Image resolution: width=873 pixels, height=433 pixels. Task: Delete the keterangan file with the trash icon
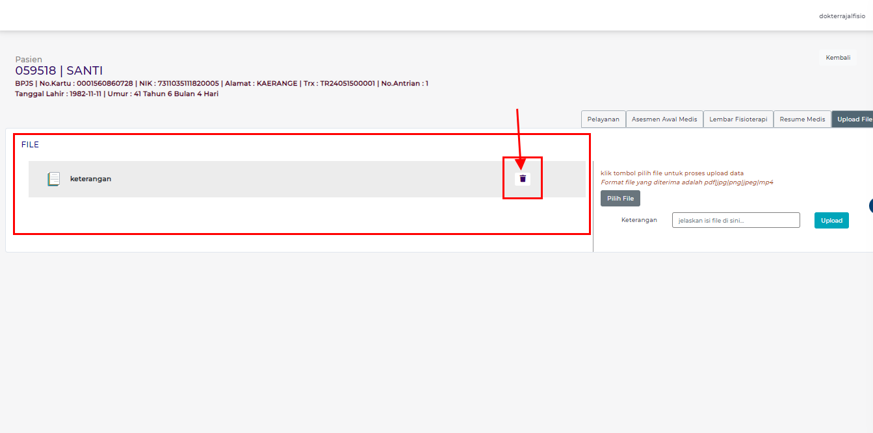point(523,179)
